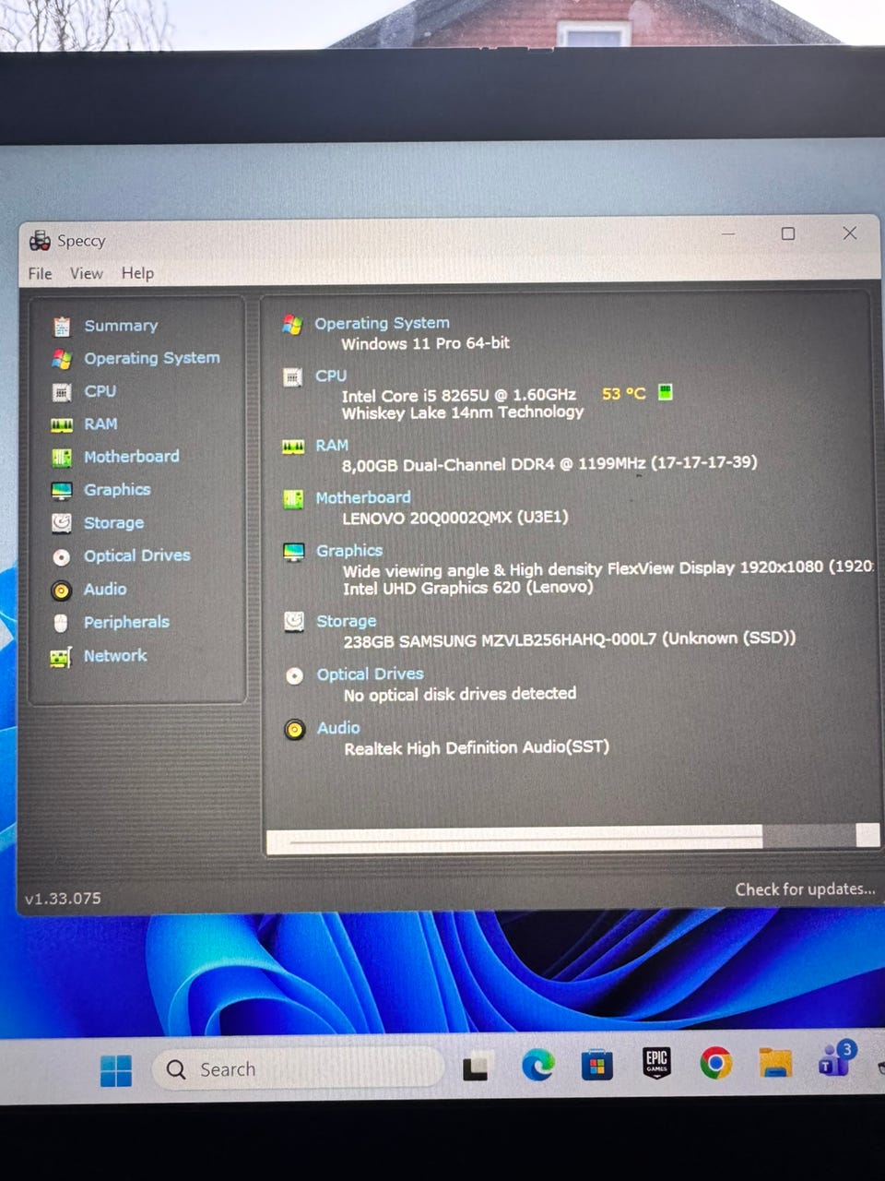Click the Storage icon in summary pane

[294, 622]
